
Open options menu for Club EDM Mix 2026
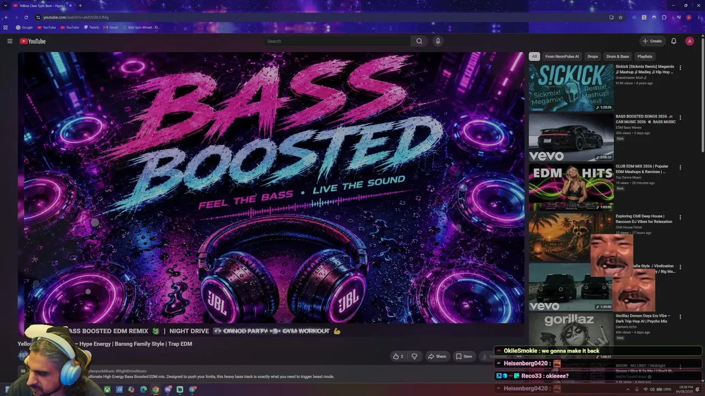(680, 167)
